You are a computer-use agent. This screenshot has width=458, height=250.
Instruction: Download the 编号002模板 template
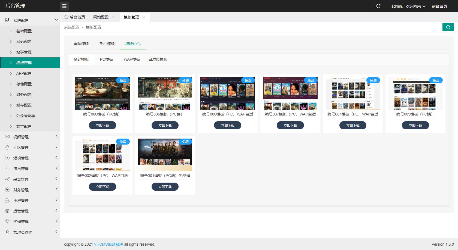[x=103, y=187]
